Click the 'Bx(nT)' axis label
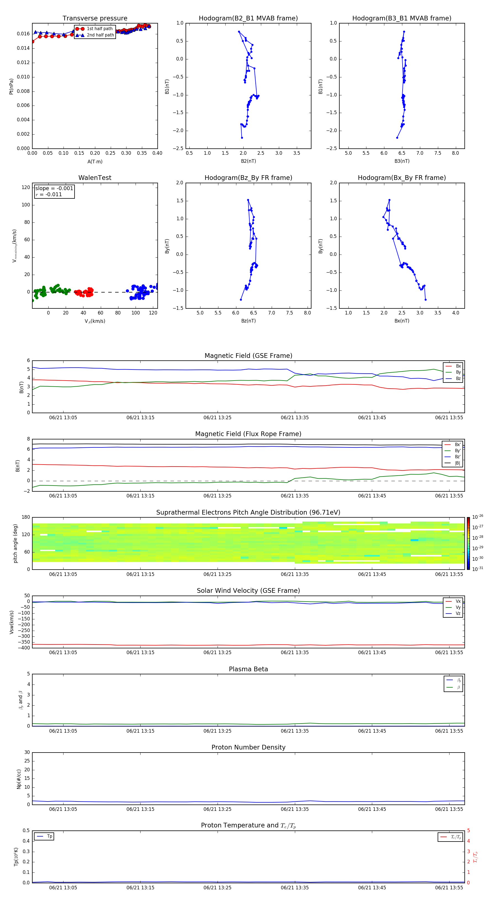Screen dimensions: 497x912 [402, 321]
